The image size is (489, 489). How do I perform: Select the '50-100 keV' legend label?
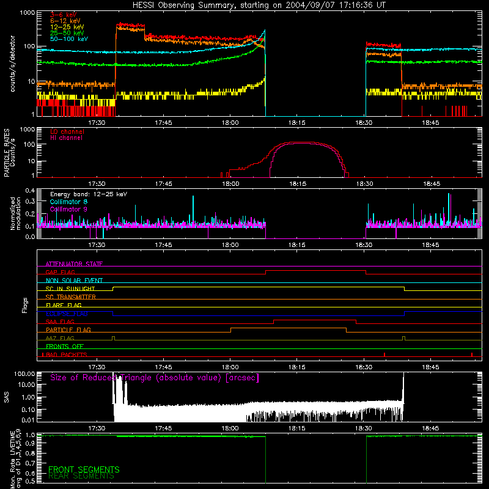69,39
